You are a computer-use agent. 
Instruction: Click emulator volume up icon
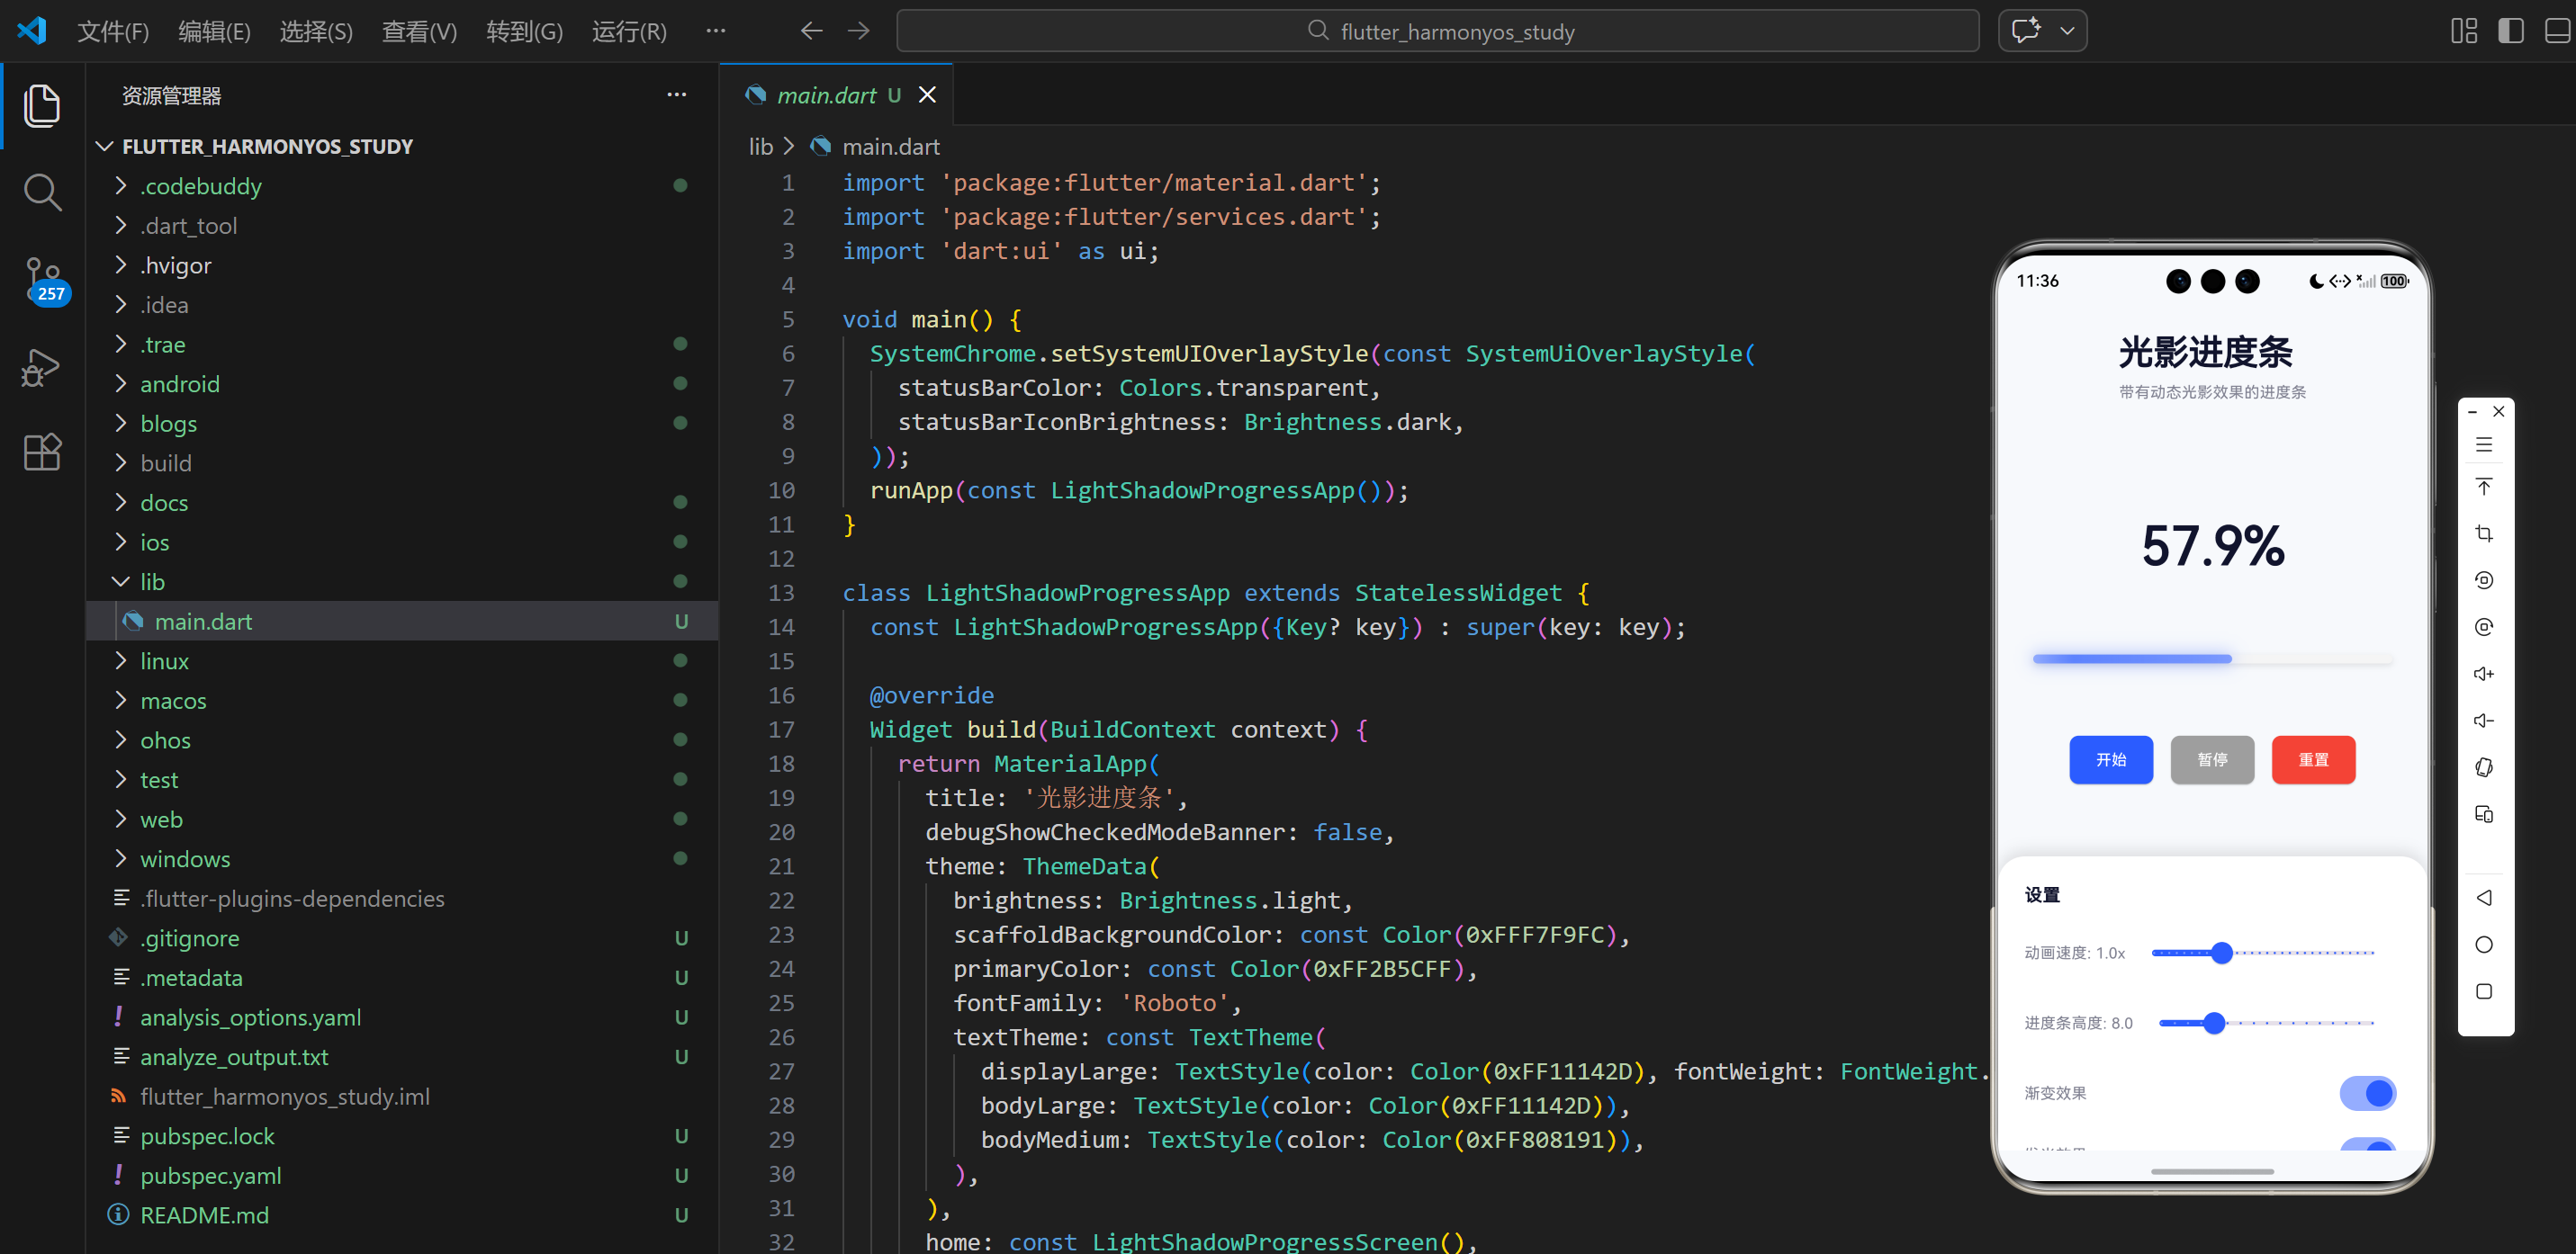click(2483, 674)
